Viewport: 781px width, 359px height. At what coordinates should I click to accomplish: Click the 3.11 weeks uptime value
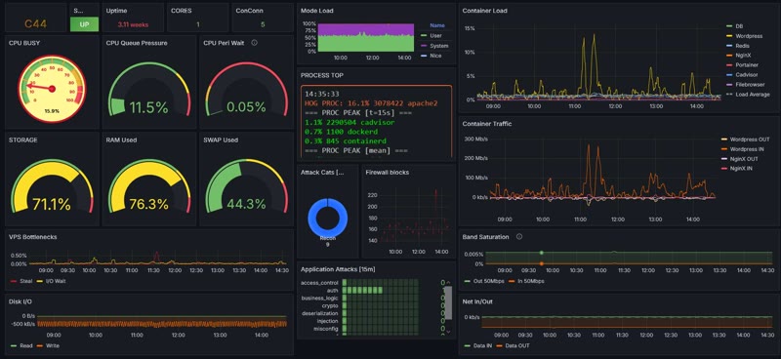(x=133, y=24)
